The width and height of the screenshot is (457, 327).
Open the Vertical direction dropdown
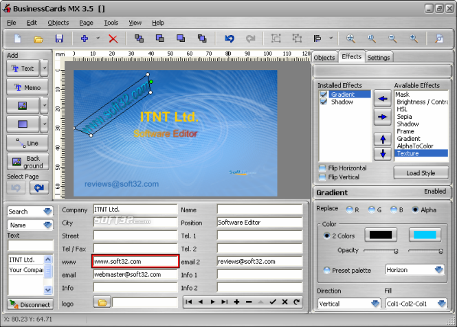point(376,304)
